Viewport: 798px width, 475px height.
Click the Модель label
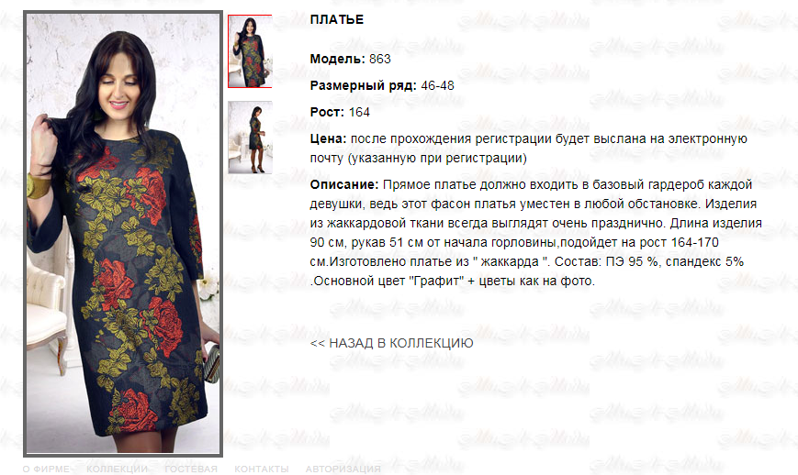pos(337,59)
